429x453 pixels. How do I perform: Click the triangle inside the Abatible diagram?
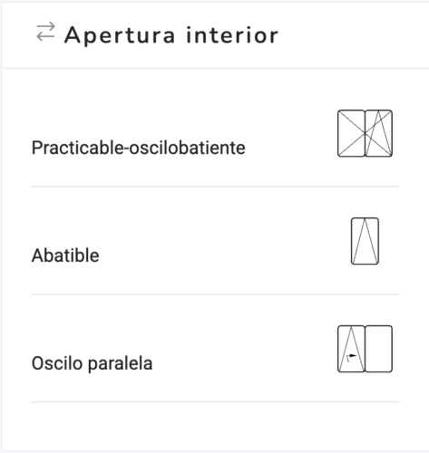(365, 241)
